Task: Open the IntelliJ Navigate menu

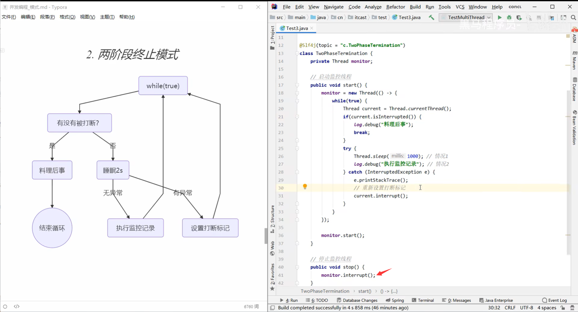Action: pos(334,7)
